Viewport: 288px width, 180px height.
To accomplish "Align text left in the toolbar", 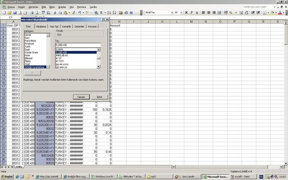I will (x=203, y=13).
